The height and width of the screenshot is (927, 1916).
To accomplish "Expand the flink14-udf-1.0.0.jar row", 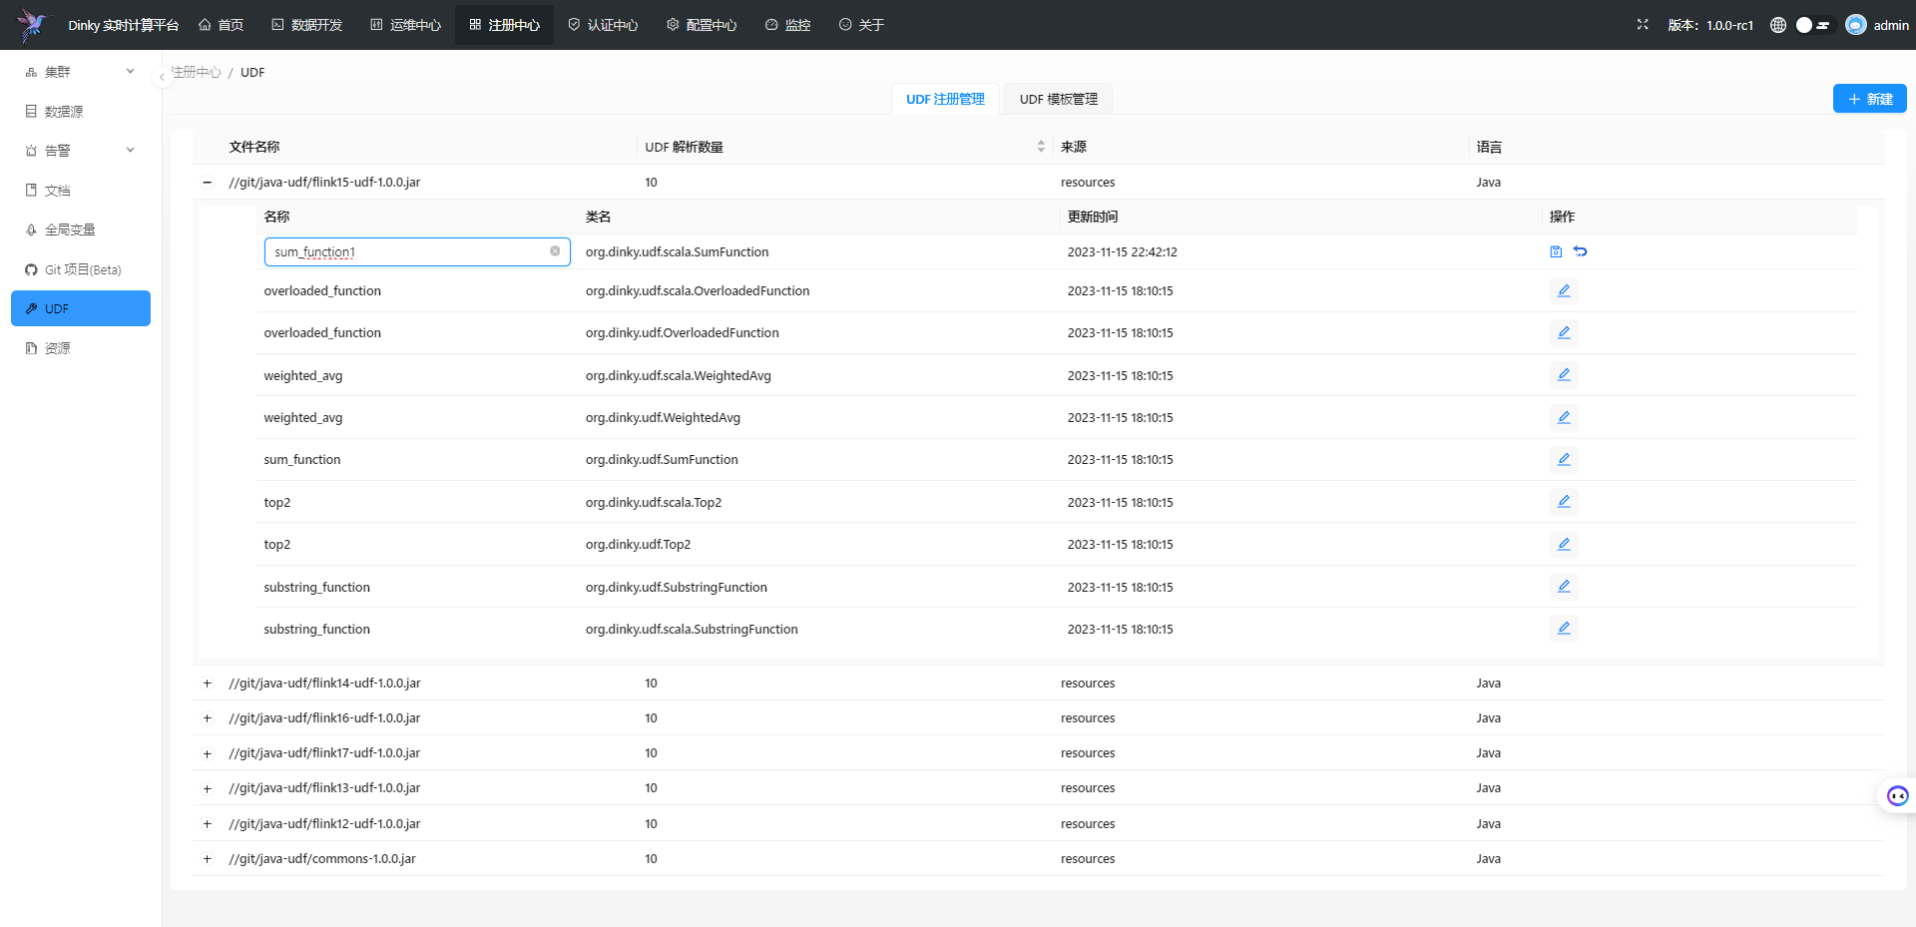I will pos(208,684).
